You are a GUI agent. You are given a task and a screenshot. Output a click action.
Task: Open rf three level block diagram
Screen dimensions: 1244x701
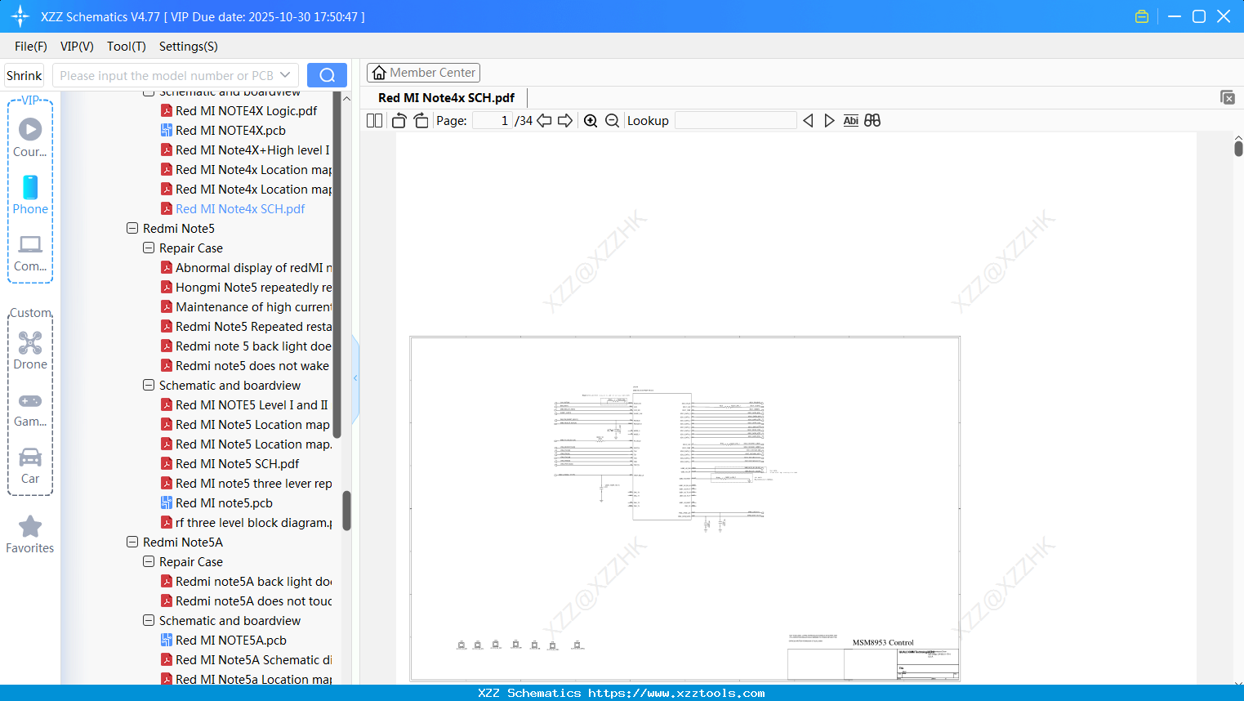click(246, 523)
